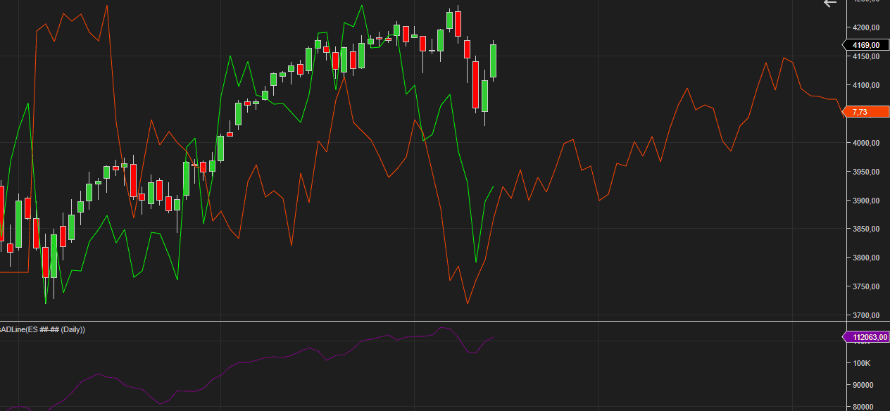Click the left-pointing arrow at the chart's top right
The width and height of the screenshot is (890, 411).
(x=830, y=3)
